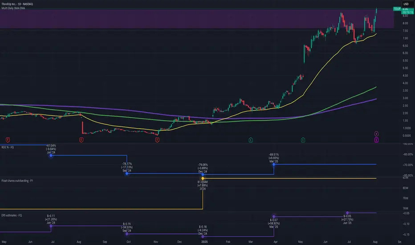Click Sep on the time axis
Viewport: 415px width, 245px height.
point(105,242)
